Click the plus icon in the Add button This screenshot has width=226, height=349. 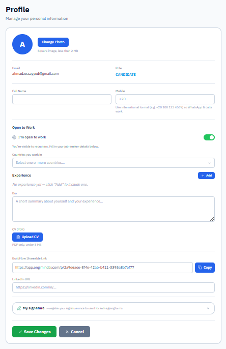pyautogui.click(x=203, y=176)
